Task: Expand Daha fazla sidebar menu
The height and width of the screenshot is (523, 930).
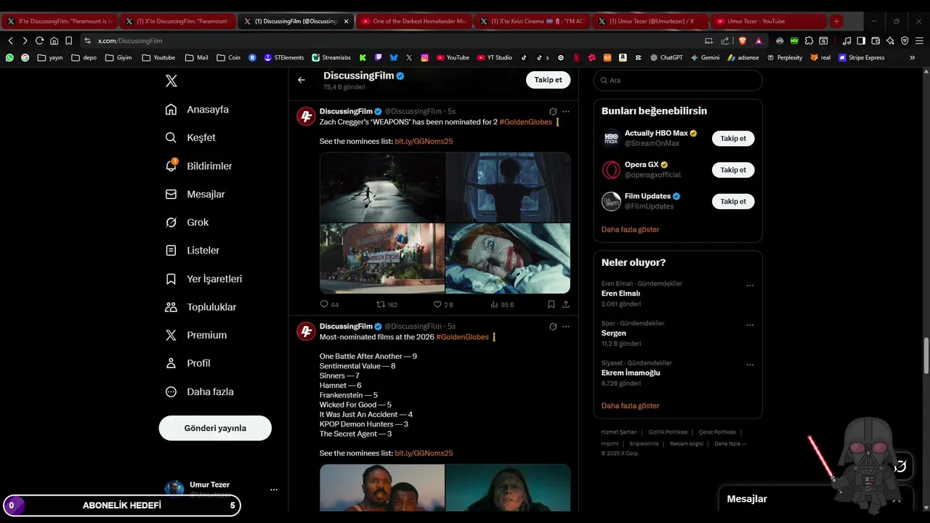Action: 199,392
